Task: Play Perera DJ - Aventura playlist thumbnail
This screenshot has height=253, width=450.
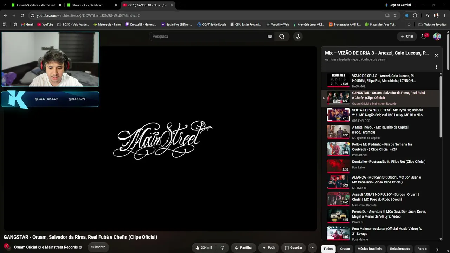Action: point(338,216)
